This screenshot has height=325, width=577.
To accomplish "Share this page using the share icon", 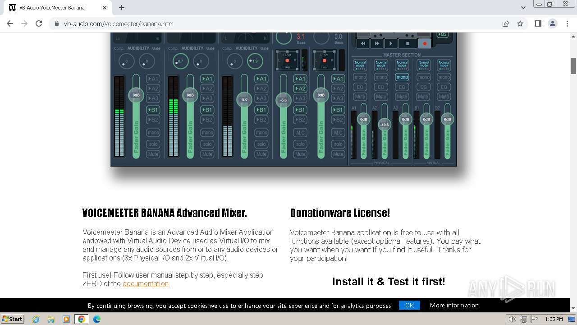I will click(x=506, y=23).
